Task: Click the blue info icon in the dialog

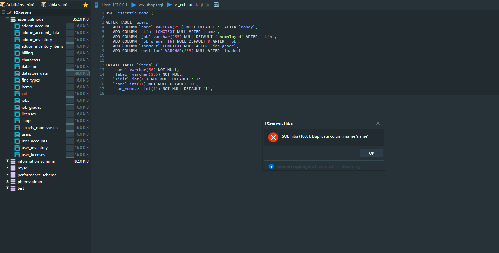Action: (271, 166)
